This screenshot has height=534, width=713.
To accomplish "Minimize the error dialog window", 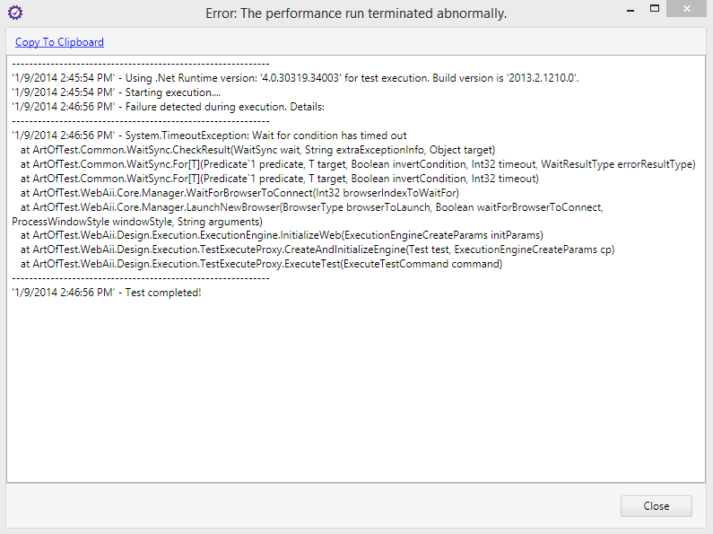I will pos(624,9).
